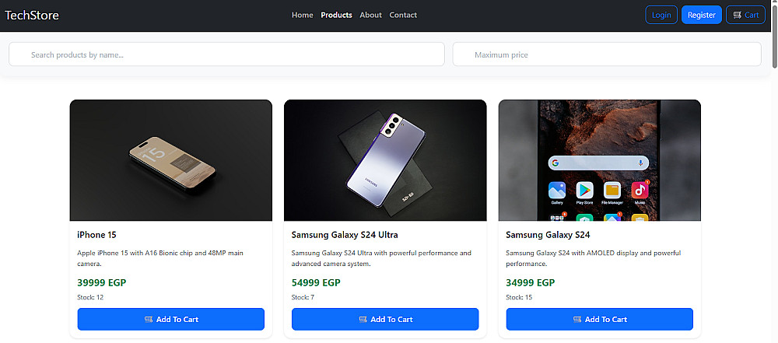
Task: Select the iPhone 15 product title
Action: [x=96, y=235]
